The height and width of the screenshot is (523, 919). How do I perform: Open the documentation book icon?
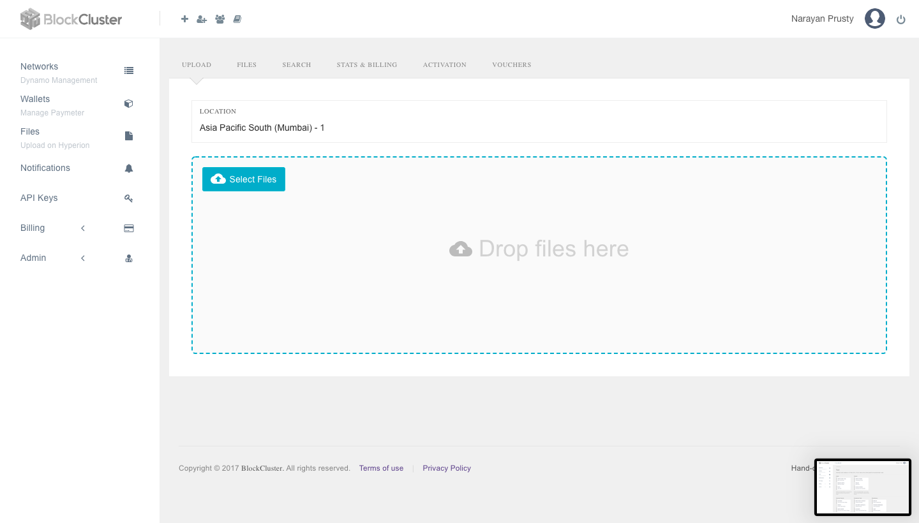point(237,18)
